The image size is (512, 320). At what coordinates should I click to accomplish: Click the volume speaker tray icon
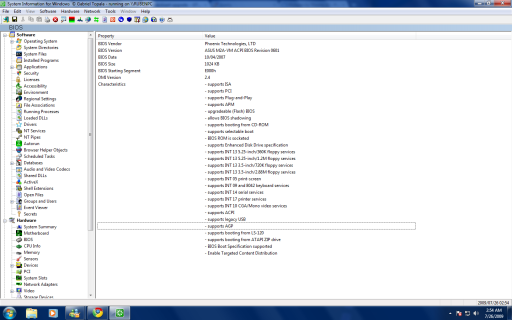pyautogui.click(x=476, y=313)
